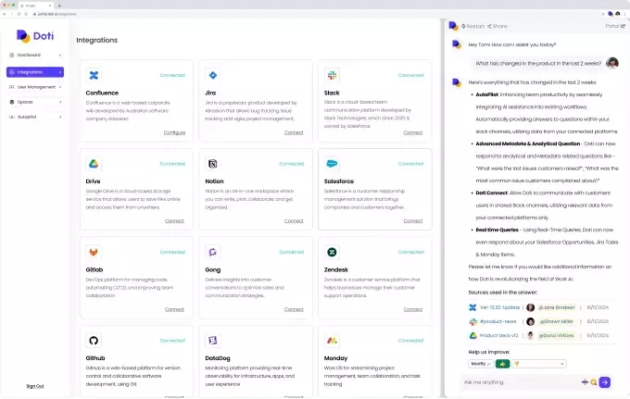
Task: Expand the Spaces chevron in sidebar
Action: 60,102
